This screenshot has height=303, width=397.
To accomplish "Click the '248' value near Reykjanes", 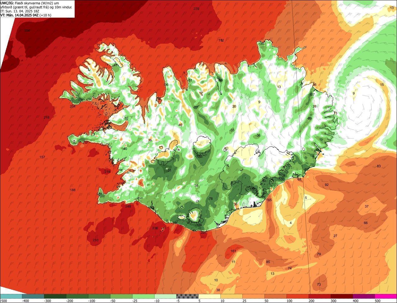I will [128, 206].
